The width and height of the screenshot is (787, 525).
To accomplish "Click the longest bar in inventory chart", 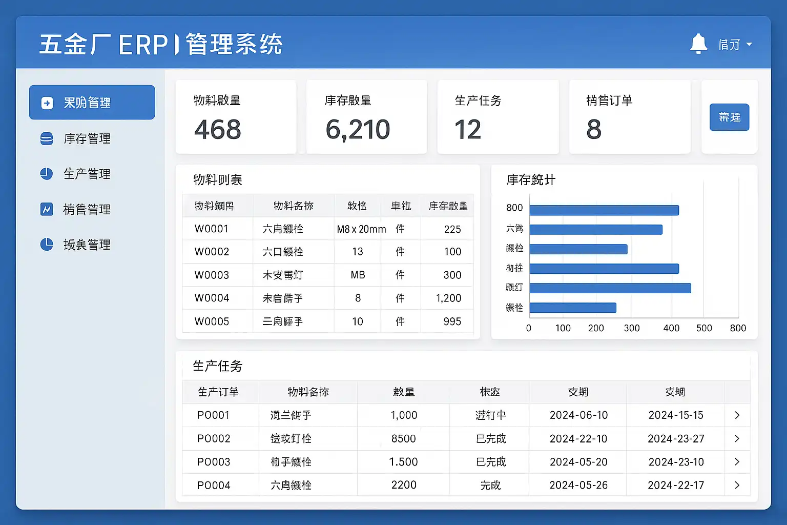I will pyautogui.click(x=610, y=288).
